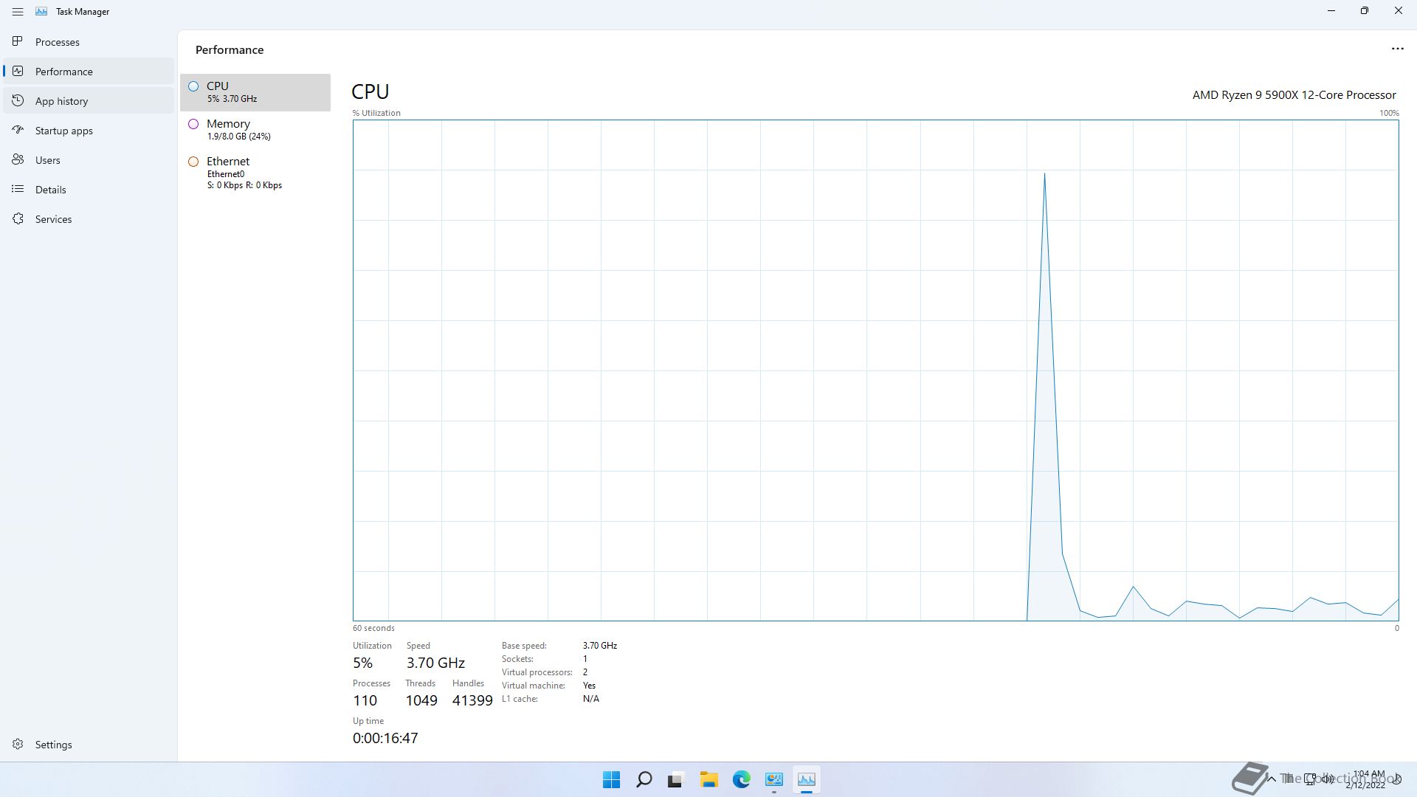Click the 110 processes count
1417x797 pixels.
[365, 700]
